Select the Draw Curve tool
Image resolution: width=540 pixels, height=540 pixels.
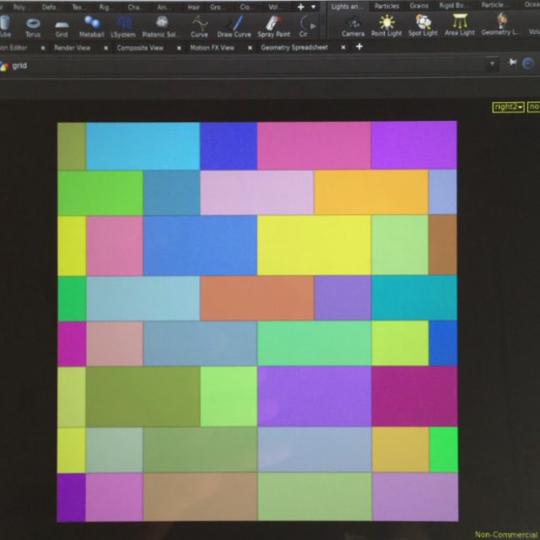click(x=235, y=25)
